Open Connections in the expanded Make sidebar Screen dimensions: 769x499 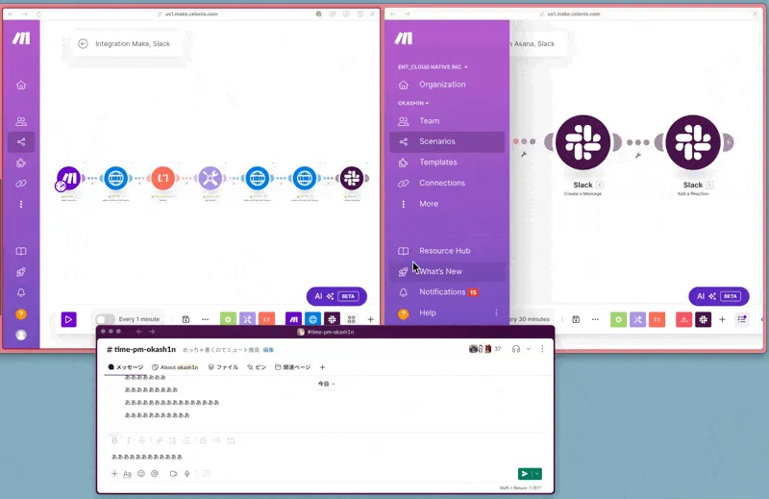(447, 183)
